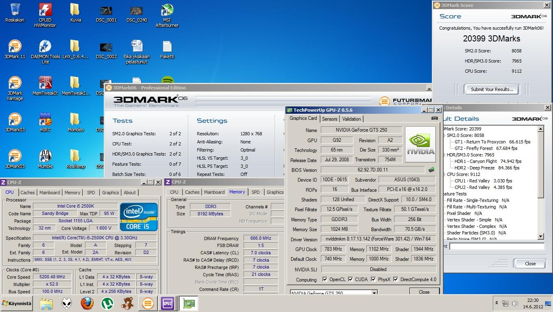Viewport: 553px width, 312px height.
Task: Click the Intel Core i5 logo in CPU-Z
Action: [139, 217]
